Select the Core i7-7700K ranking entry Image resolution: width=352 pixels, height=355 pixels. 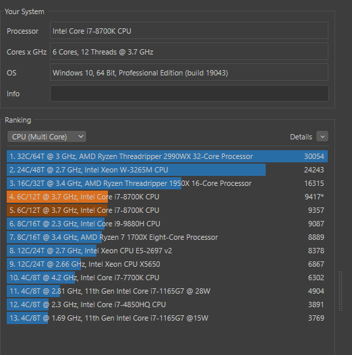pos(167,278)
